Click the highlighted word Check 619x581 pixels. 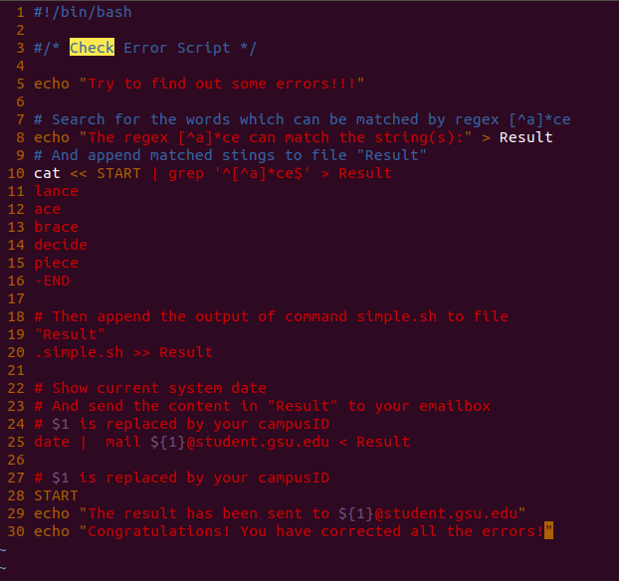click(x=92, y=48)
